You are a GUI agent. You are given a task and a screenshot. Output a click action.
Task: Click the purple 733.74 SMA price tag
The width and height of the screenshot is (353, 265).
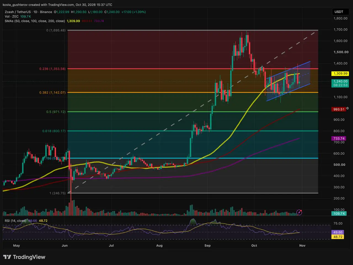(339, 139)
